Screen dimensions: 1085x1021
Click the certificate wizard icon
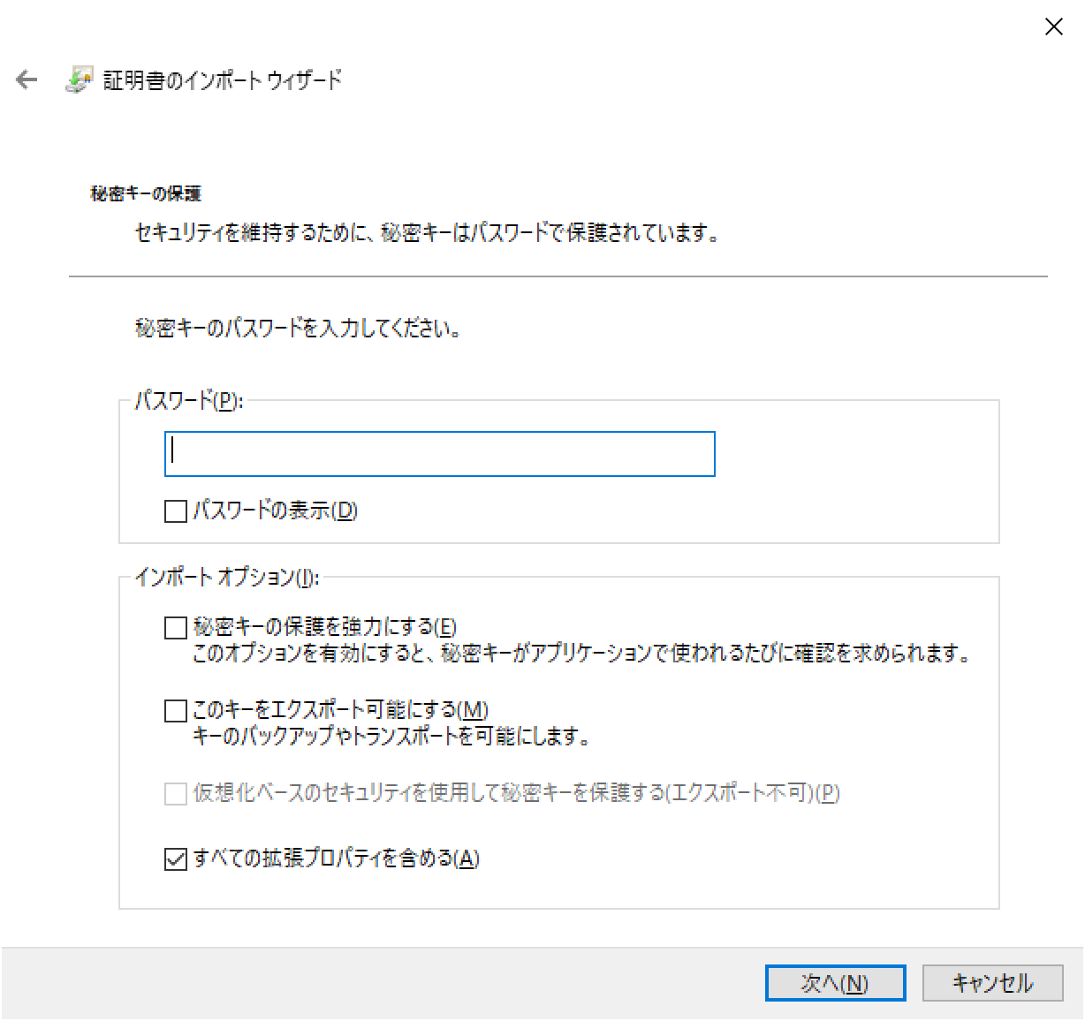(x=80, y=79)
